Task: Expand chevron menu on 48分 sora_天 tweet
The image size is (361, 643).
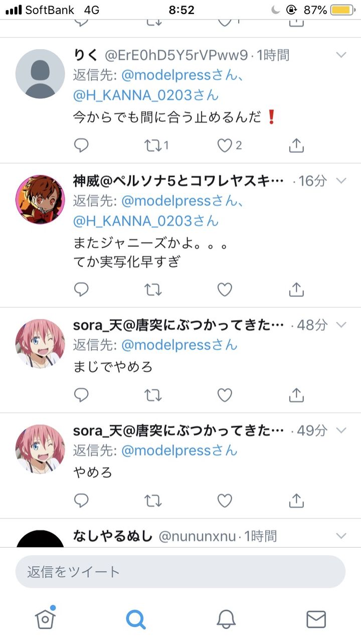Action: (341, 325)
